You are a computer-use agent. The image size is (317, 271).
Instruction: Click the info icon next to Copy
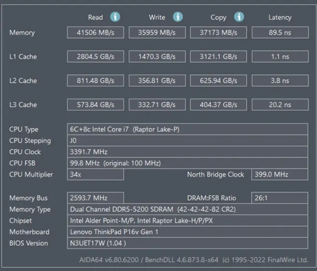tap(239, 17)
